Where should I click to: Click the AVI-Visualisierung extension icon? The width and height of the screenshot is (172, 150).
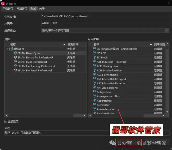coord(94,87)
